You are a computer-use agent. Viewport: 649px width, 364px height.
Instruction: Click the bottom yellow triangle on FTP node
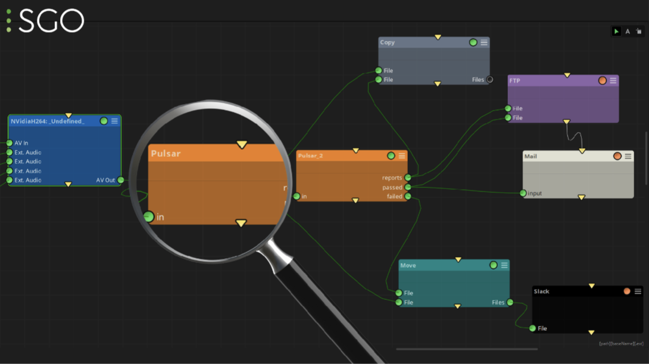tap(567, 121)
